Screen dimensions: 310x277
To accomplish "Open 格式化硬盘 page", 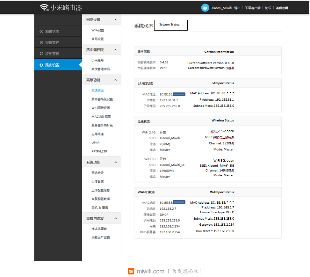I will (x=99, y=229).
